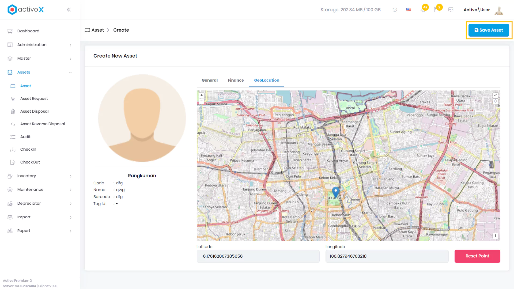
Task: Show map attribution info icon
Action: click(495, 236)
